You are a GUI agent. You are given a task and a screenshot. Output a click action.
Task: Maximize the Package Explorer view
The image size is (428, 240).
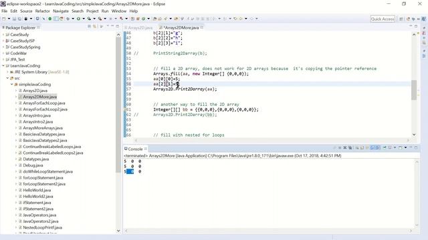(118, 26)
